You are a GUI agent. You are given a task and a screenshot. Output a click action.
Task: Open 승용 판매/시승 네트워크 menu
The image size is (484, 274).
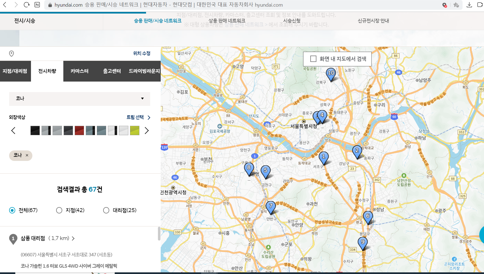pos(158,21)
